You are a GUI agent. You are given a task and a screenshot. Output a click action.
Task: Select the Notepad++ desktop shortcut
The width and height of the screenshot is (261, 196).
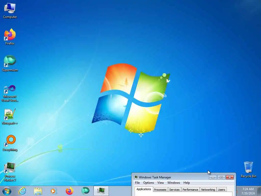click(x=10, y=116)
